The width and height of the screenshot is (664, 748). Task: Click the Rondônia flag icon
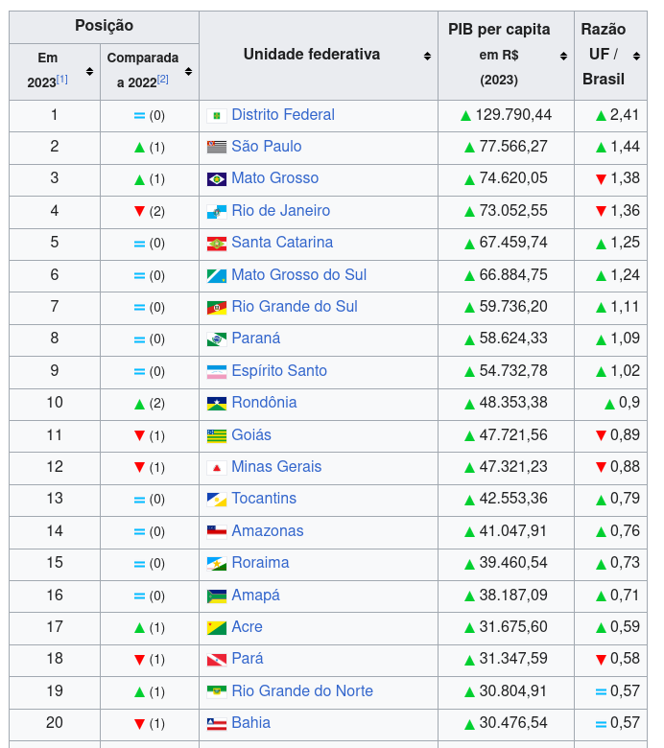(216, 404)
